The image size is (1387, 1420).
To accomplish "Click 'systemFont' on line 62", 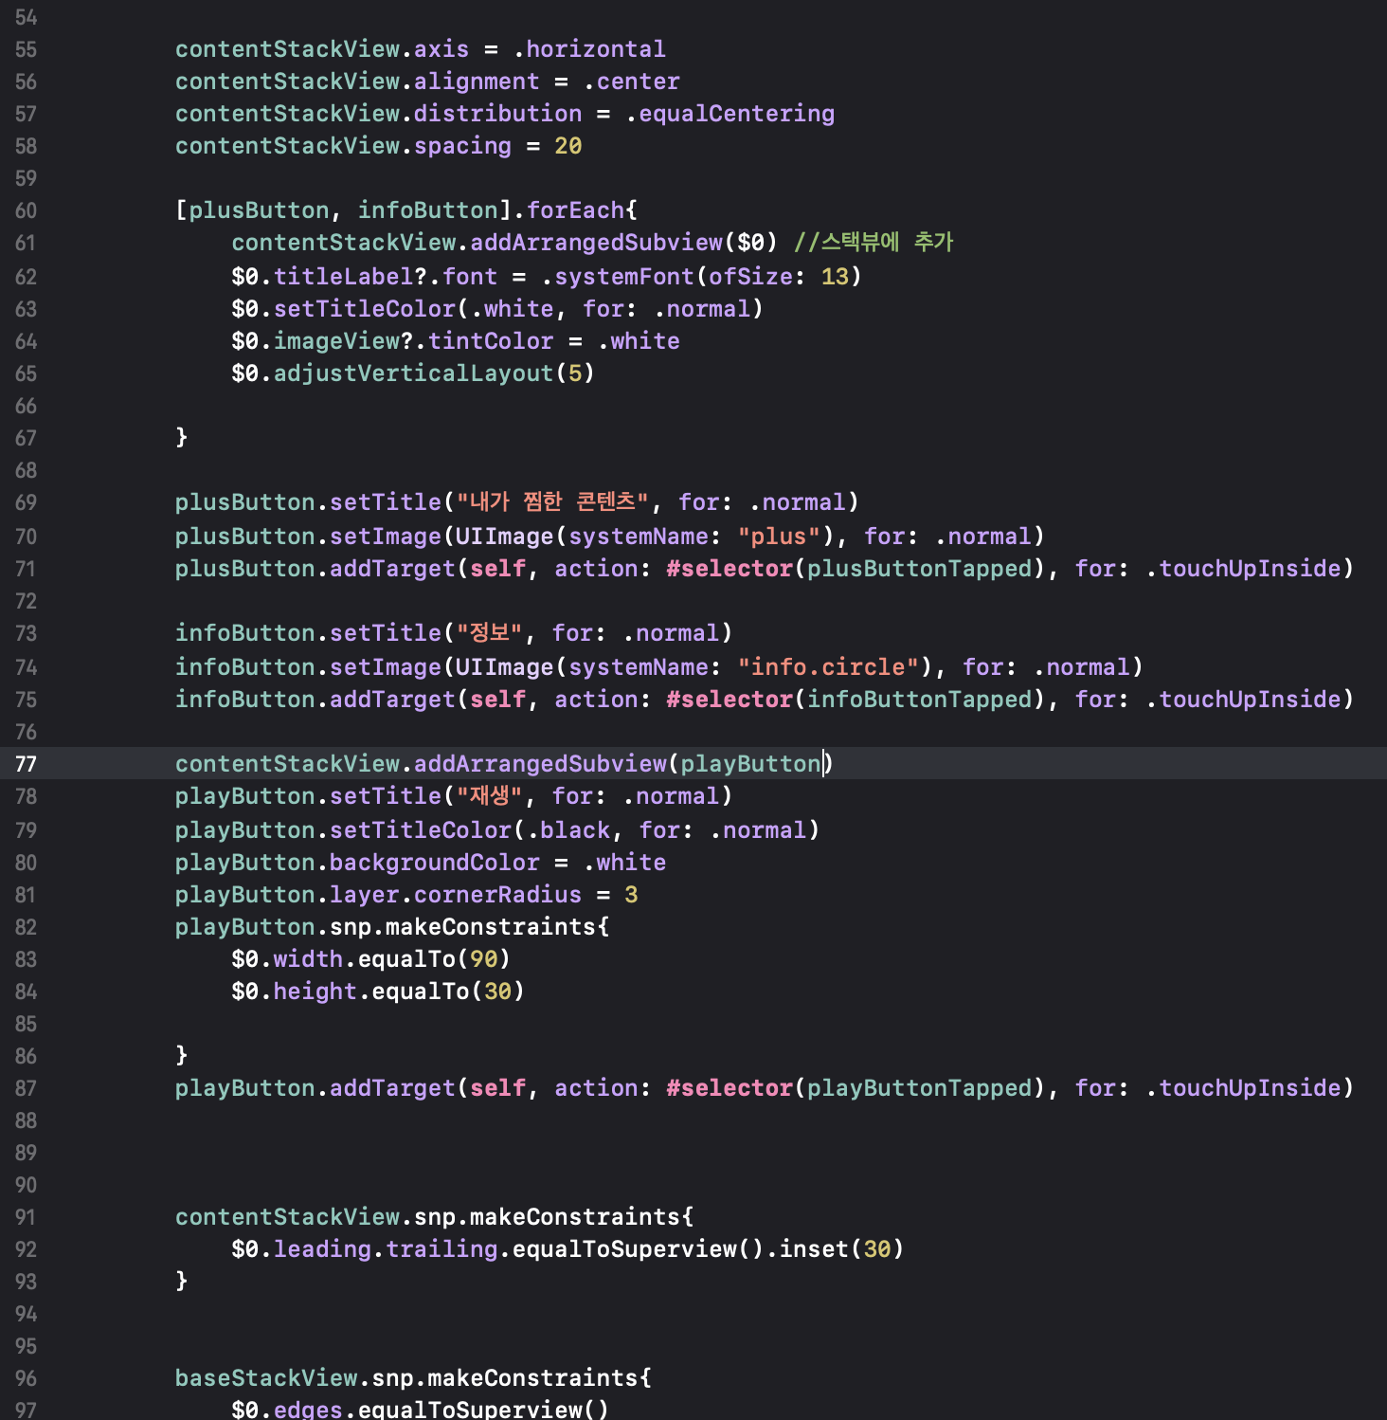I will [624, 277].
